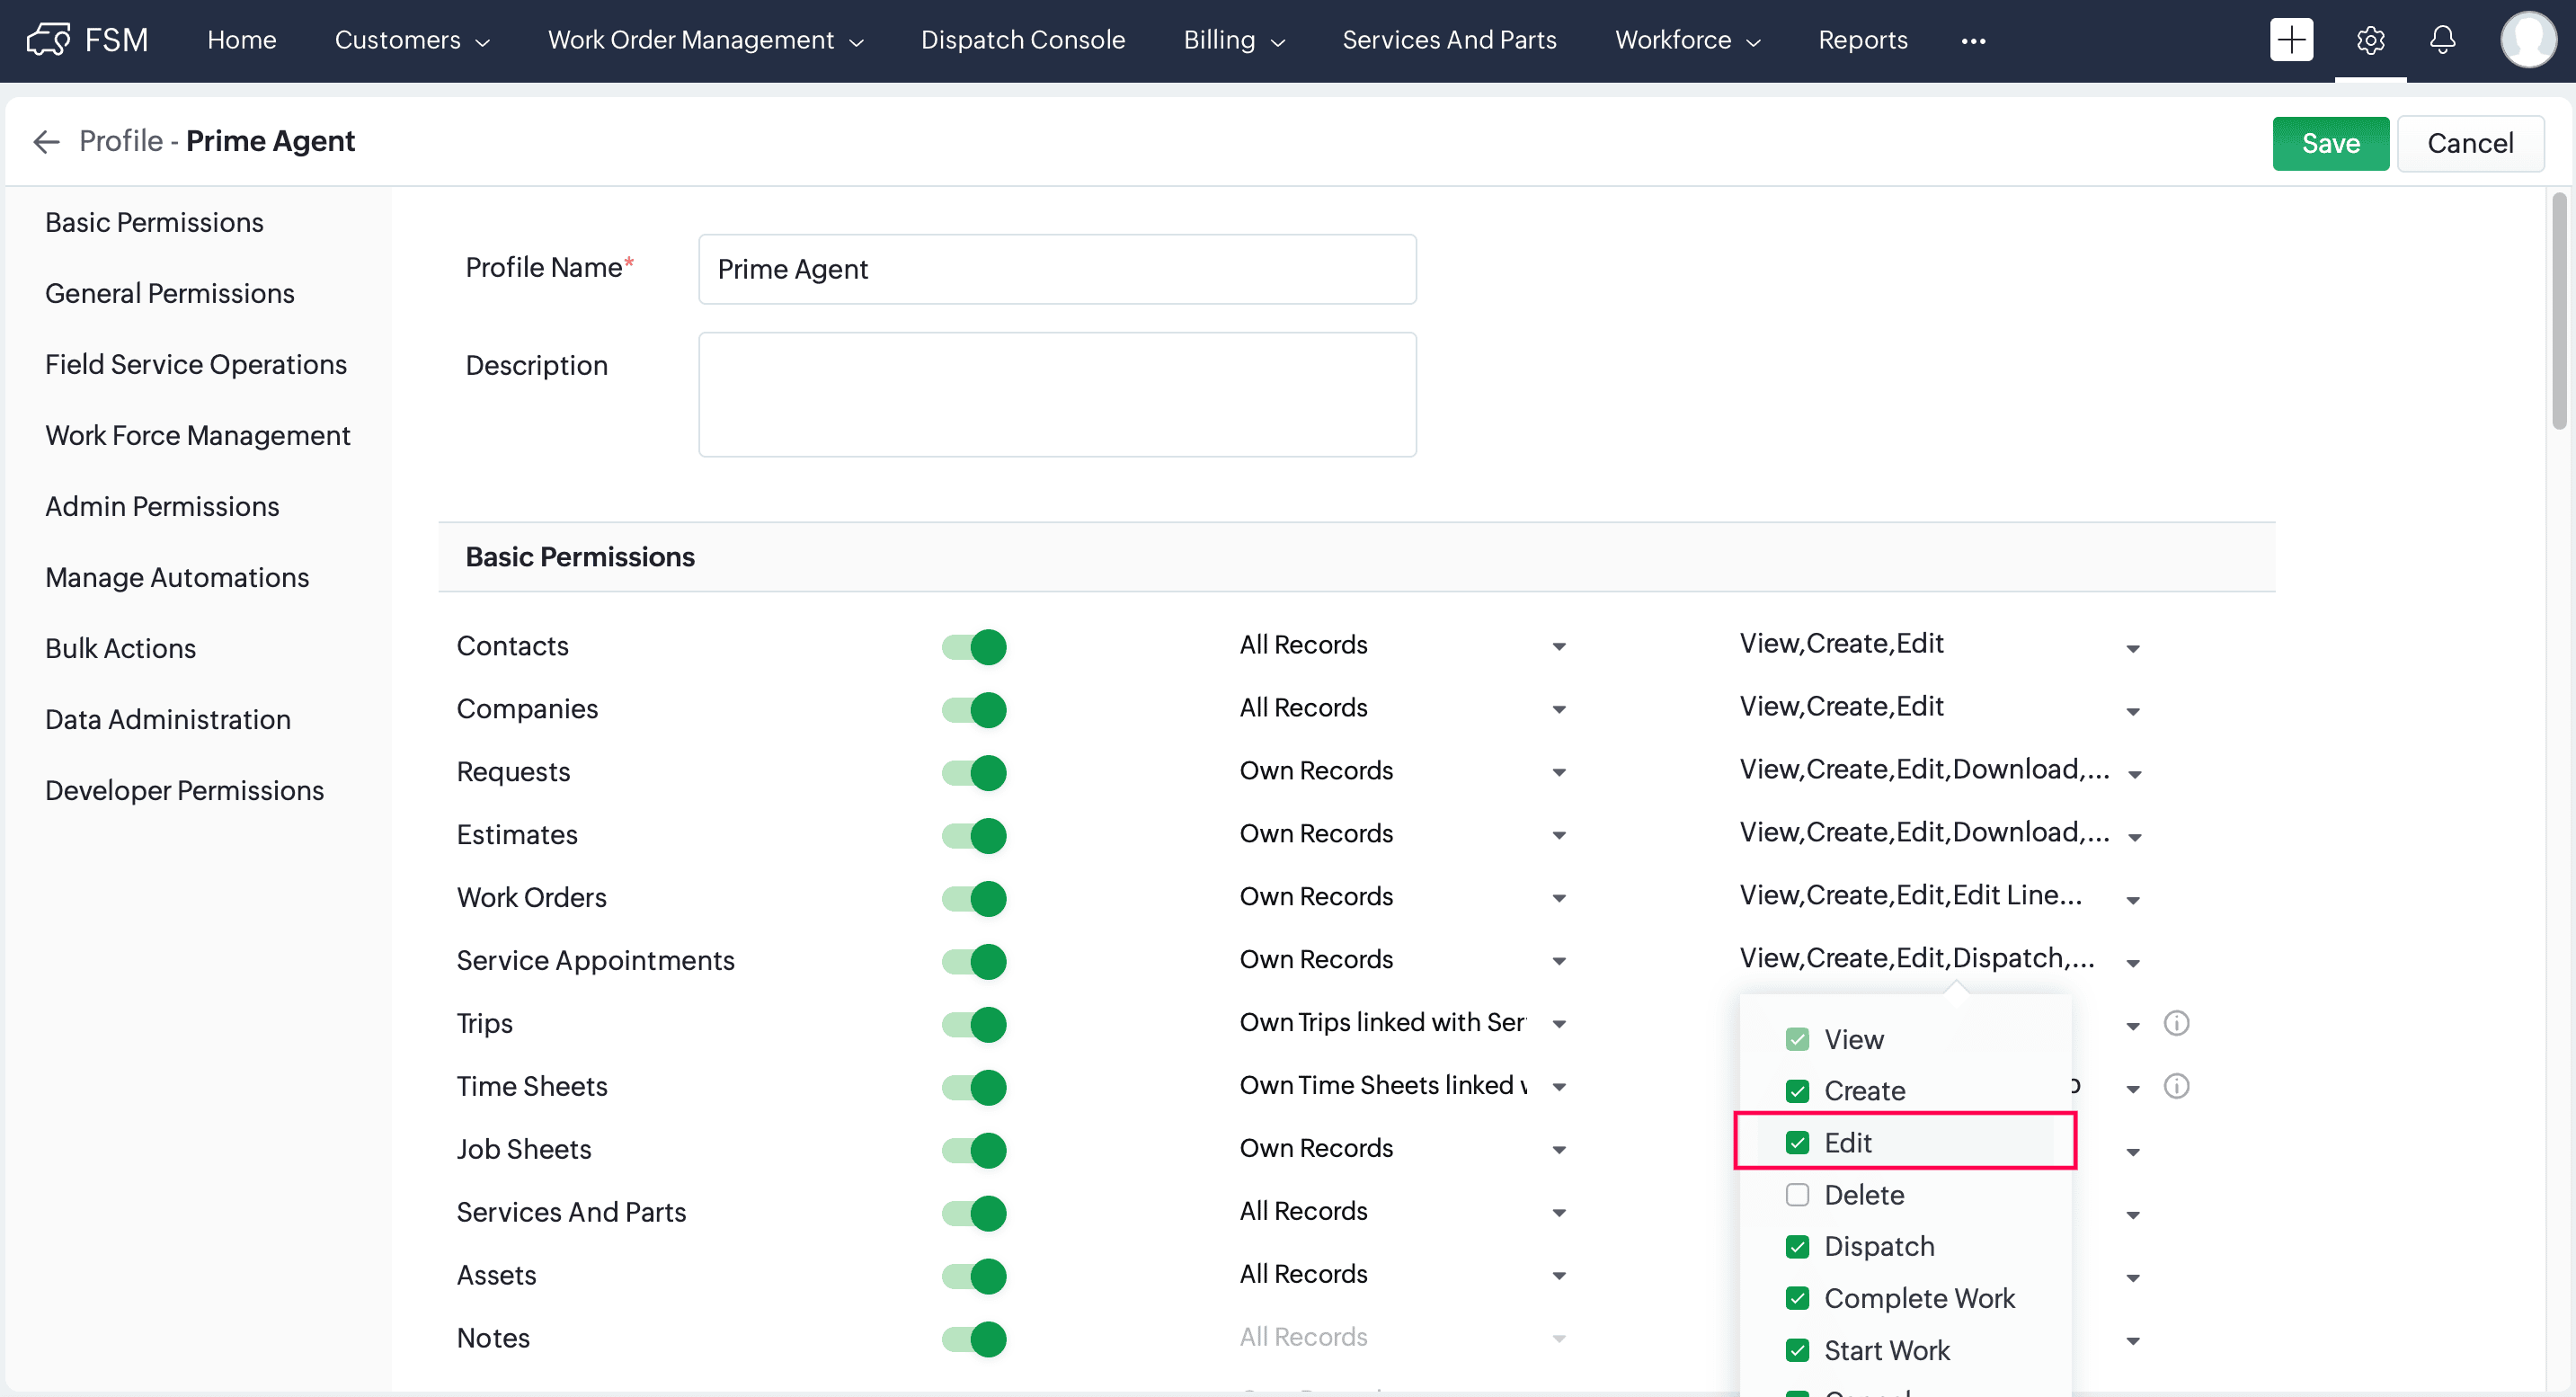This screenshot has width=2576, height=1397.
Task: Expand the Customers menu
Action: pos(412,40)
